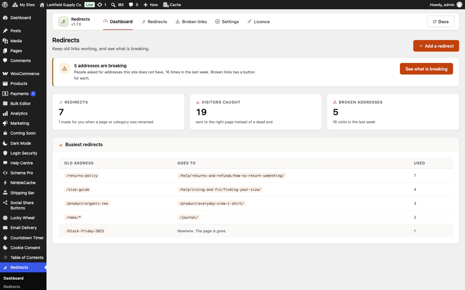Image resolution: width=465 pixels, height=290 pixels.
Task: Open the Docs link button
Action: click(x=441, y=21)
